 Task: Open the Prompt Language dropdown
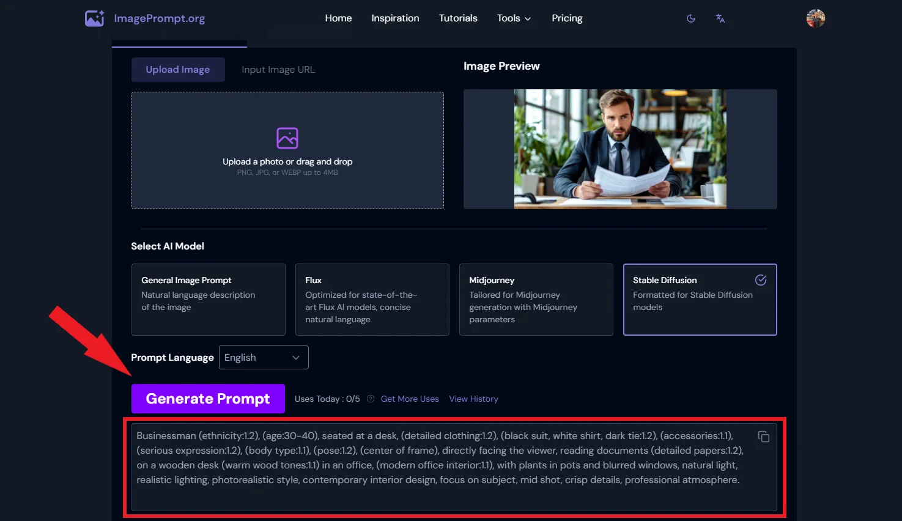(264, 358)
